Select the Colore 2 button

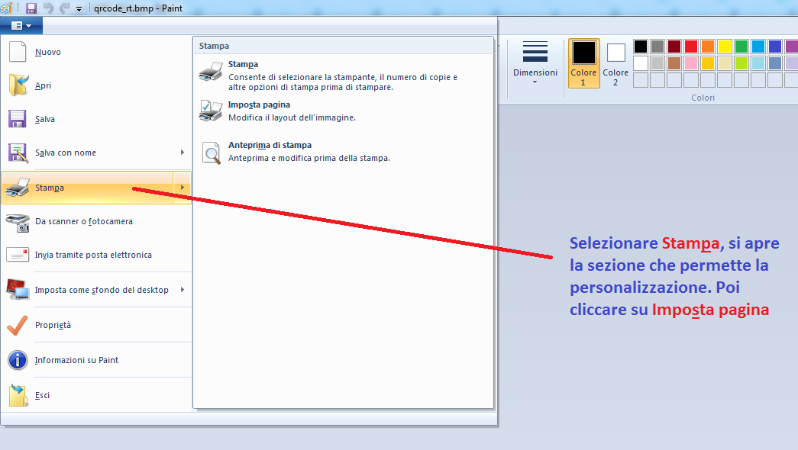click(615, 63)
